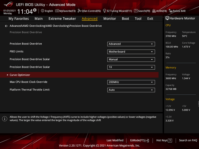199x149 pixels.
Task: Click the +12V 12.096 V reading
Action: click(170, 110)
